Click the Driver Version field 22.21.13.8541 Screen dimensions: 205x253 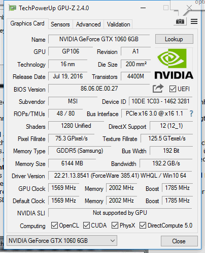tap(120, 176)
